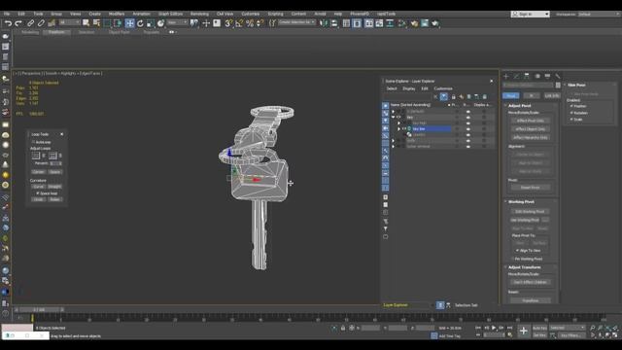622x350 pixels.
Task: Click Play Animation button
Action: 494,328
